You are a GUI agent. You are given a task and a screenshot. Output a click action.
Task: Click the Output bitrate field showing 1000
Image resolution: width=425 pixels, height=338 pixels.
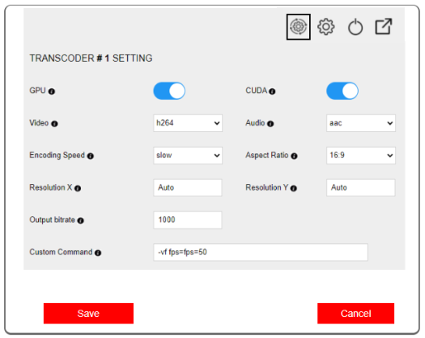[x=188, y=220]
